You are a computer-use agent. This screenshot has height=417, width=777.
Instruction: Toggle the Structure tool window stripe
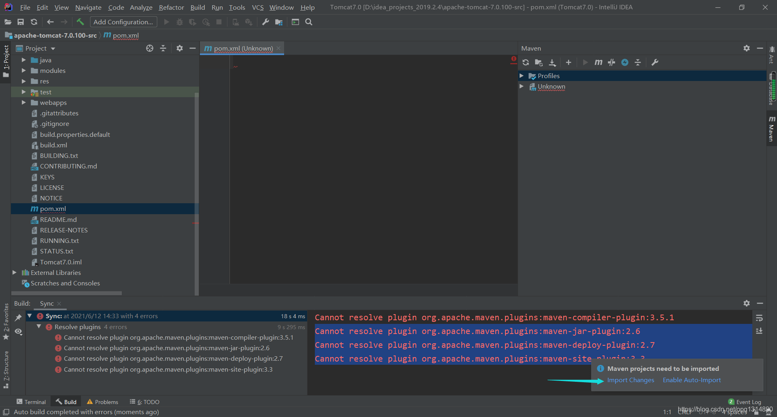pos(6,370)
